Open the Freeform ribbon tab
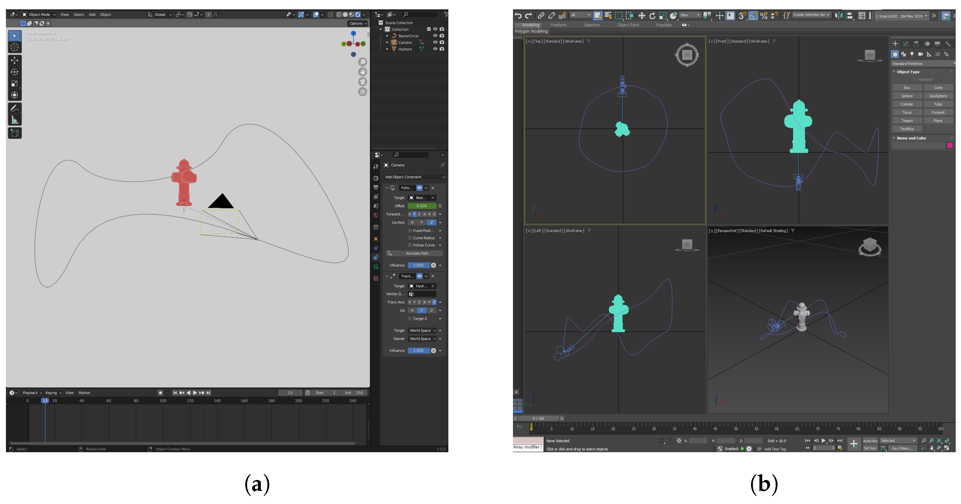The width and height of the screenshot is (961, 504). [559, 25]
